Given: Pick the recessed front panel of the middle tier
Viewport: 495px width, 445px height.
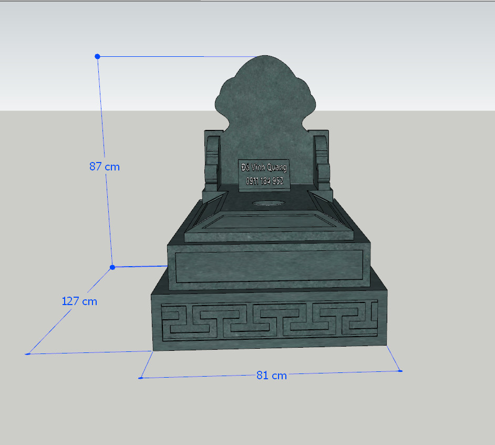Looking at the screenshot, I should tap(269, 266).
